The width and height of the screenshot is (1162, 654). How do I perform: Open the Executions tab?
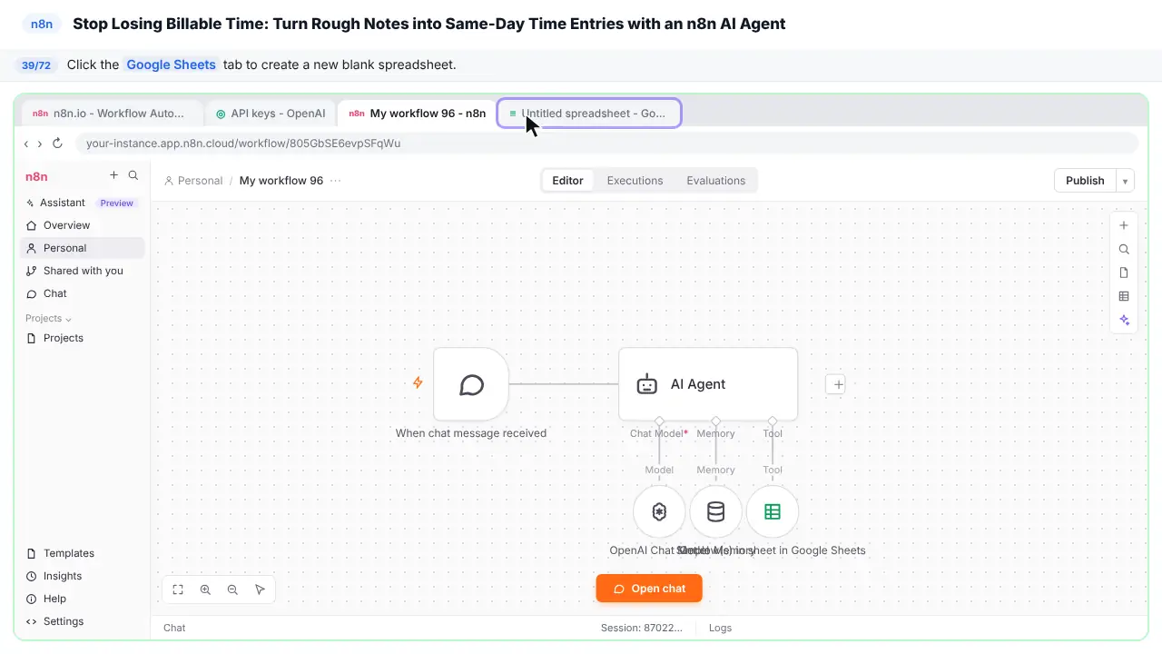click(635, 181)
